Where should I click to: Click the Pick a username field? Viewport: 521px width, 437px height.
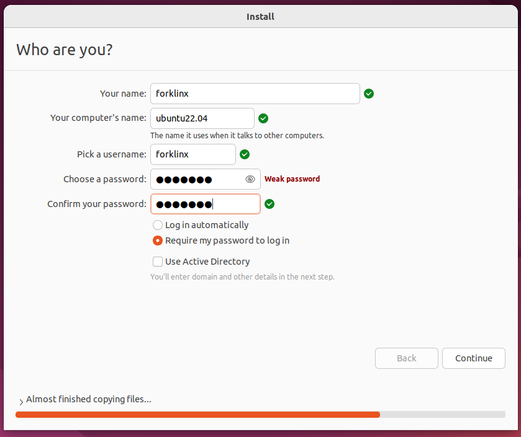tap(193, 154)
